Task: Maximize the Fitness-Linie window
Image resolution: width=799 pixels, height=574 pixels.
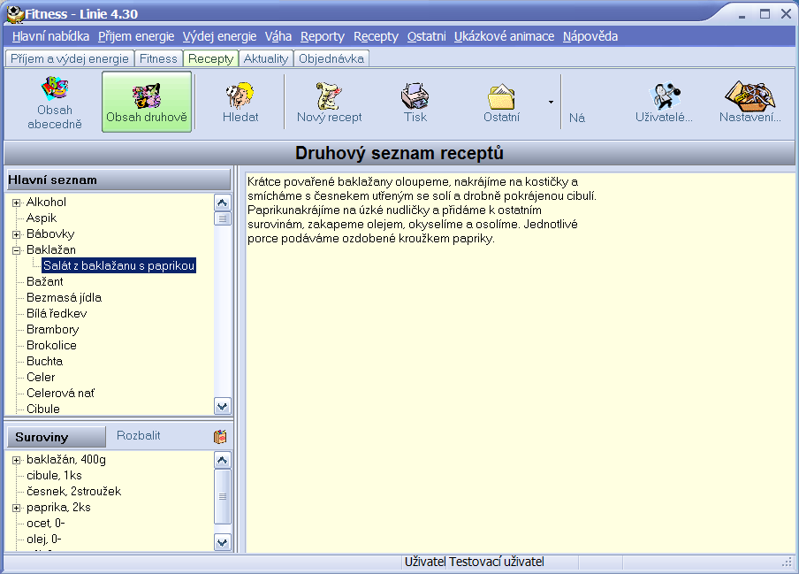Action: (x=765, y=14)
